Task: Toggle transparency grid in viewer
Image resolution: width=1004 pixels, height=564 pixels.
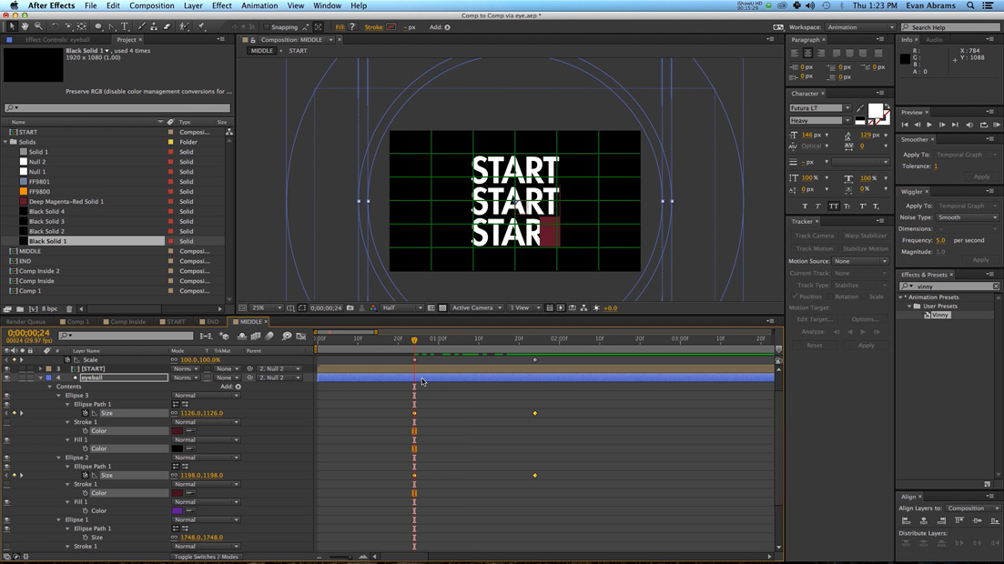Action: (x=442, y=308)
